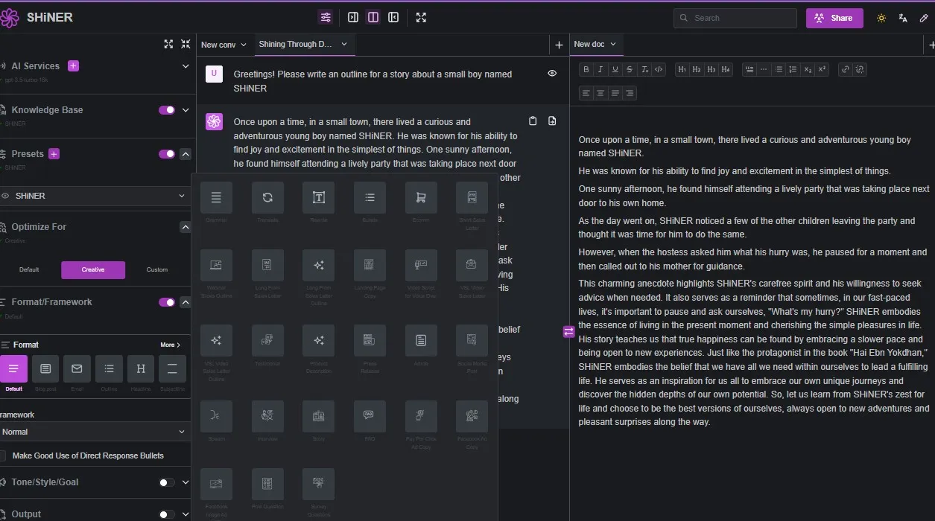Insert a link using the link icon

click(845, 70)
